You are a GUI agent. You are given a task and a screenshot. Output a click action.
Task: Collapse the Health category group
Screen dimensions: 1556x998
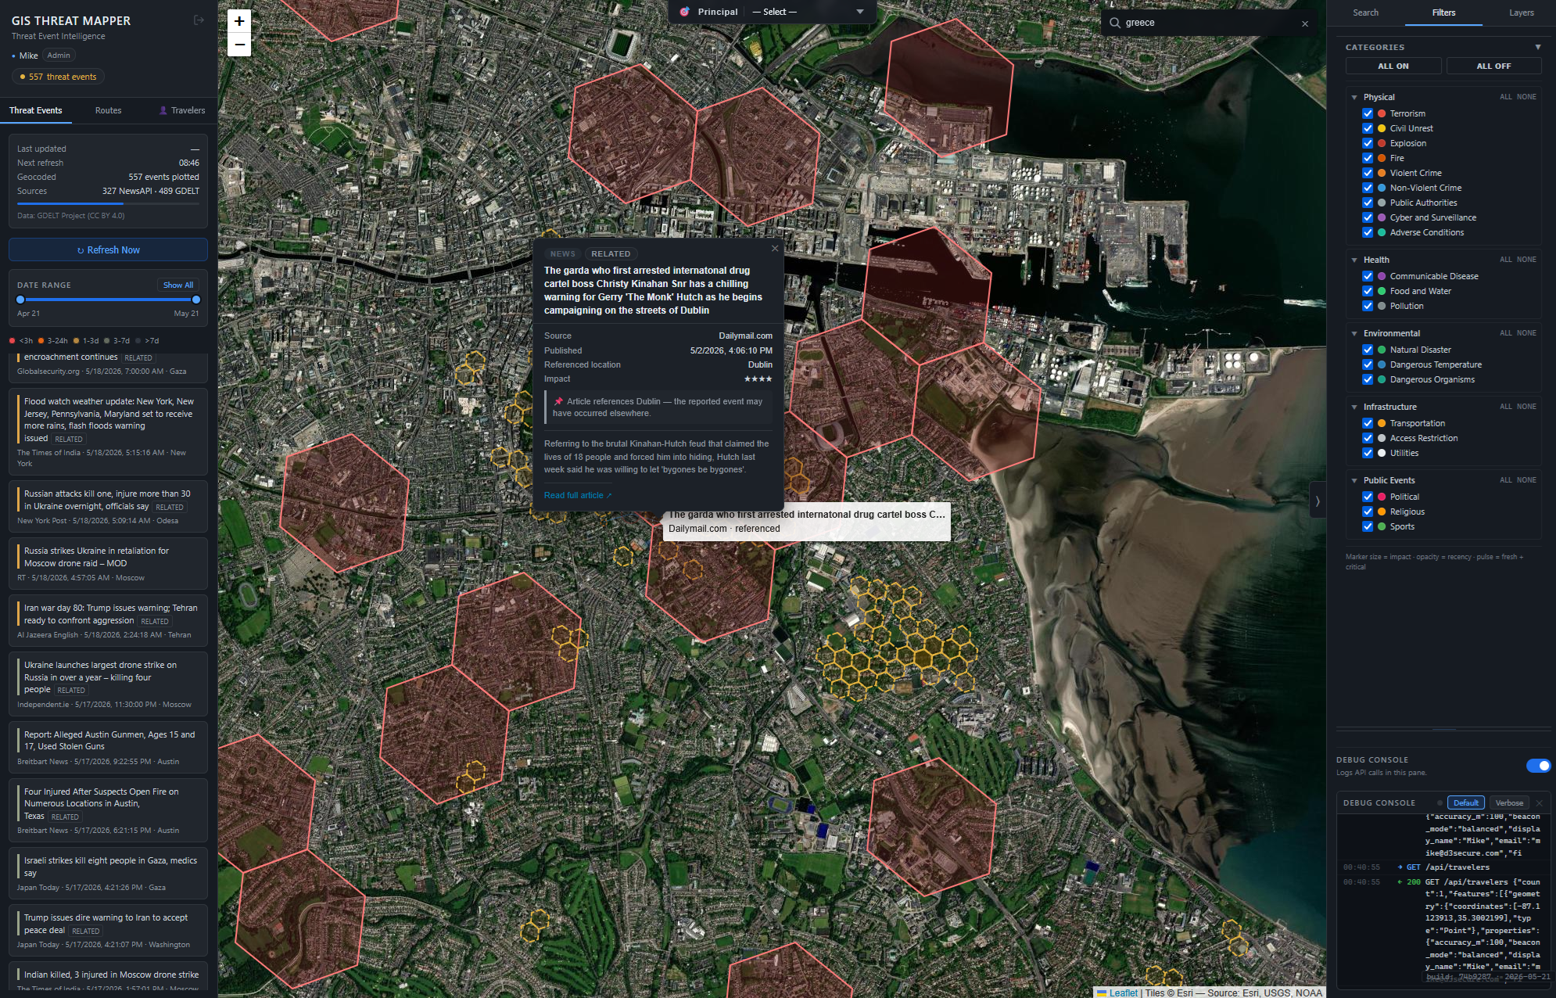coord(1354,260)
